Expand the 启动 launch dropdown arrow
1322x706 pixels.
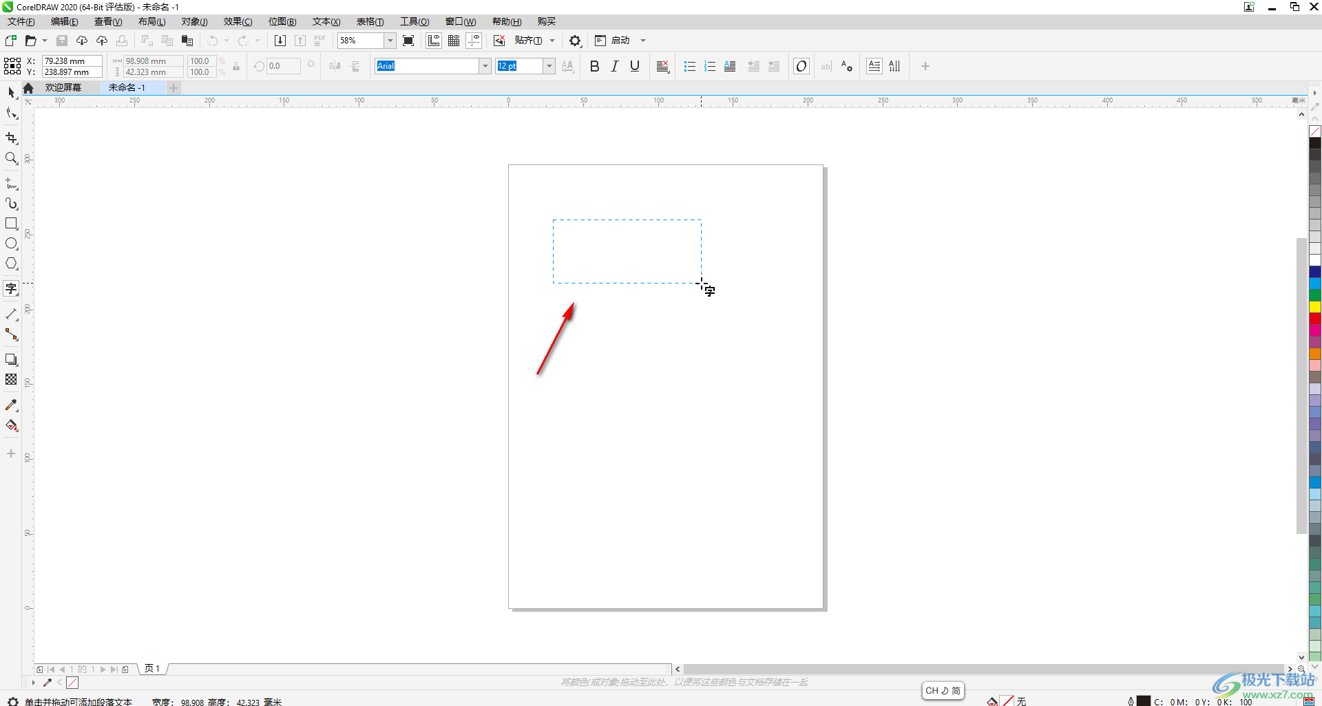[643, 41]
